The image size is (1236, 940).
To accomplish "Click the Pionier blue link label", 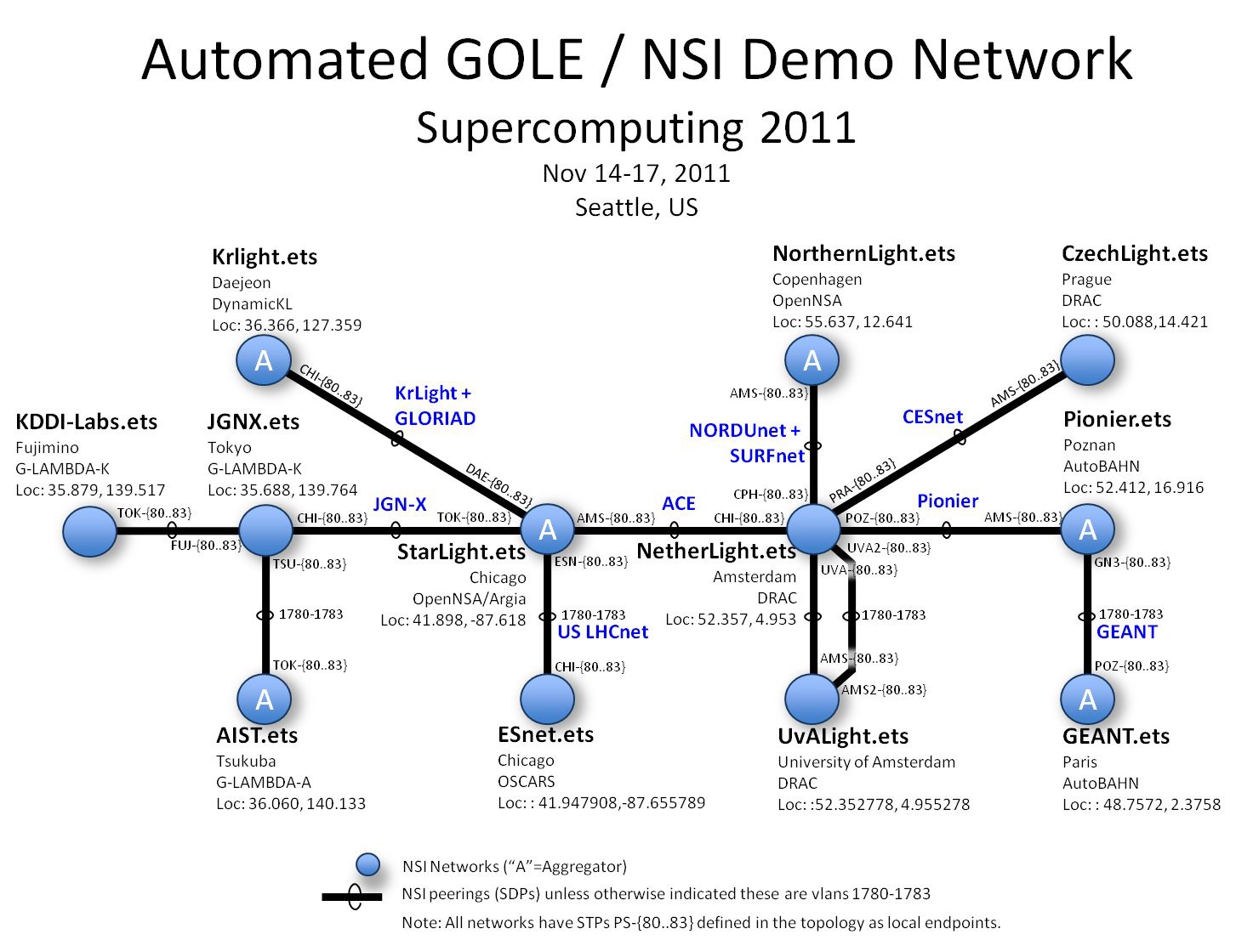I will pos(948,501).
